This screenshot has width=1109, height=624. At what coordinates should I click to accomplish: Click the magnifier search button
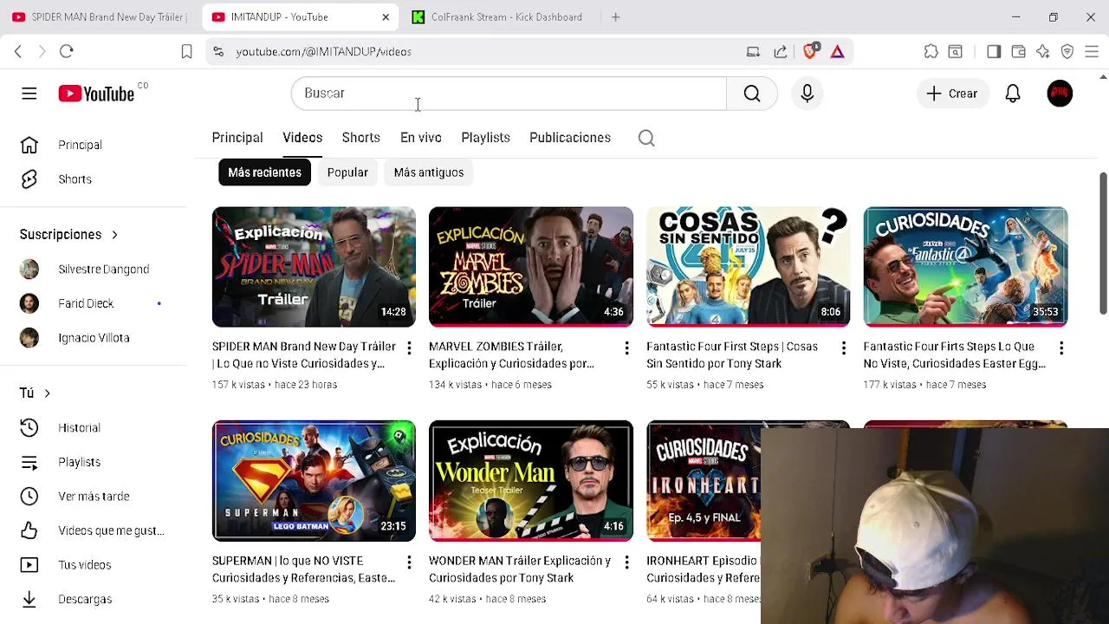click(752, 94)
